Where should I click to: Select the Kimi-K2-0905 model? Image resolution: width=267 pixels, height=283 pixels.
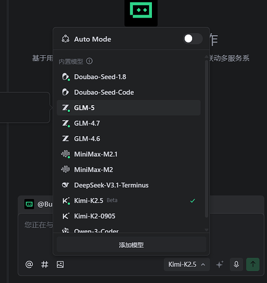(129, 216)
